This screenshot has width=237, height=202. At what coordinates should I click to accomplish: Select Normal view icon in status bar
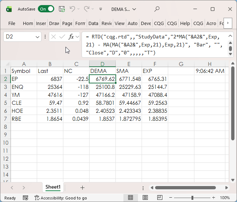tap(130, 198)
